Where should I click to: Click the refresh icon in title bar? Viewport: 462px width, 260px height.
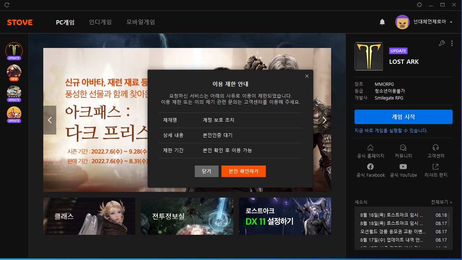[x=7, y=5]
